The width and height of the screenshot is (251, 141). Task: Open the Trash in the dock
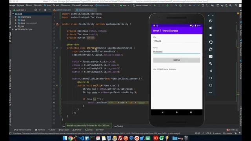point(186,138)
